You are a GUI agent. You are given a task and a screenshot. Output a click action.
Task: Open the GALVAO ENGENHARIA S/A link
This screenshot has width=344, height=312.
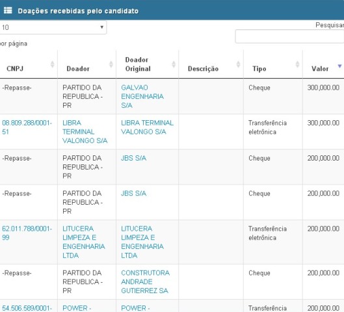pyautogui.click(x=142, y=96)
